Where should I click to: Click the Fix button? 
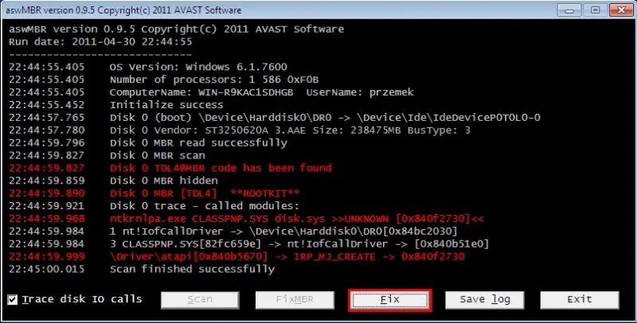pyautogui.click(x=390, y=300)
